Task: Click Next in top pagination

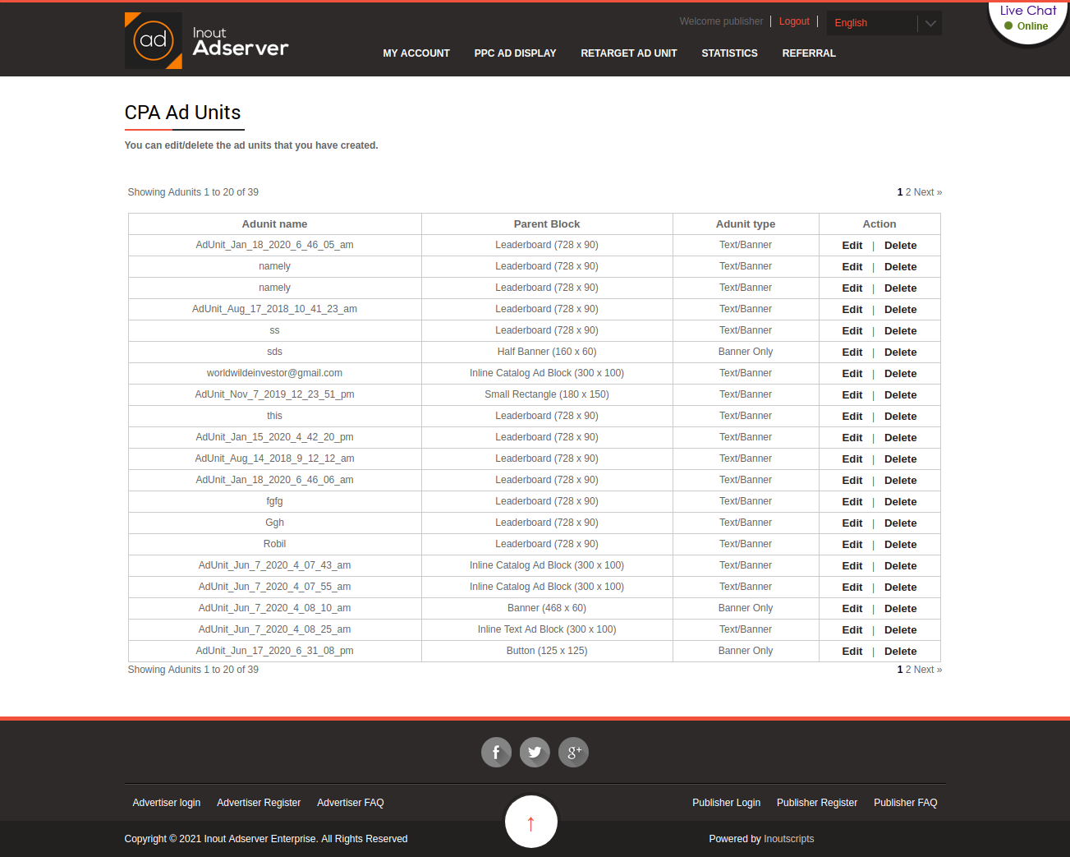Action: (928, 192)
